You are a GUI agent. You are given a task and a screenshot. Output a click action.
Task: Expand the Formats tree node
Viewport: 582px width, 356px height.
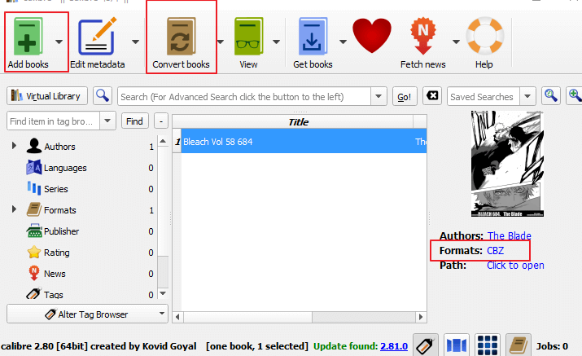point(14,209)
